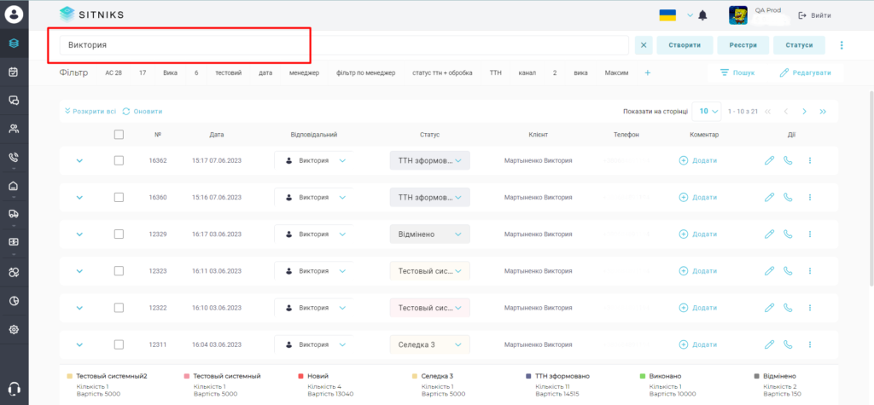Open the warehouse icon in the sidebar
Screen dimensions: 874x405
click(x=14, y=186)
